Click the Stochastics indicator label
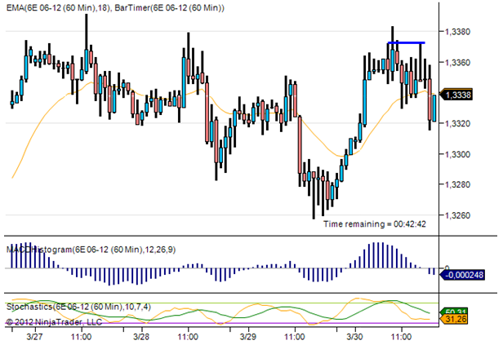Image resolution: width=503 pixels, height=345 pixels. pyautogui.click(x=78, y=307)
